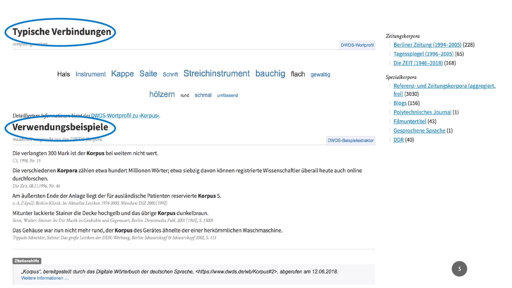Click source citation 'C't, 1998, Nr. 15'
This screenshot has height=288, width=512.
point(26,160)
